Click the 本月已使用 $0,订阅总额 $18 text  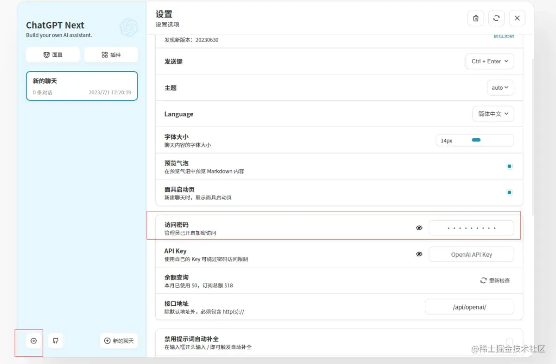click(x=199, y=285)
